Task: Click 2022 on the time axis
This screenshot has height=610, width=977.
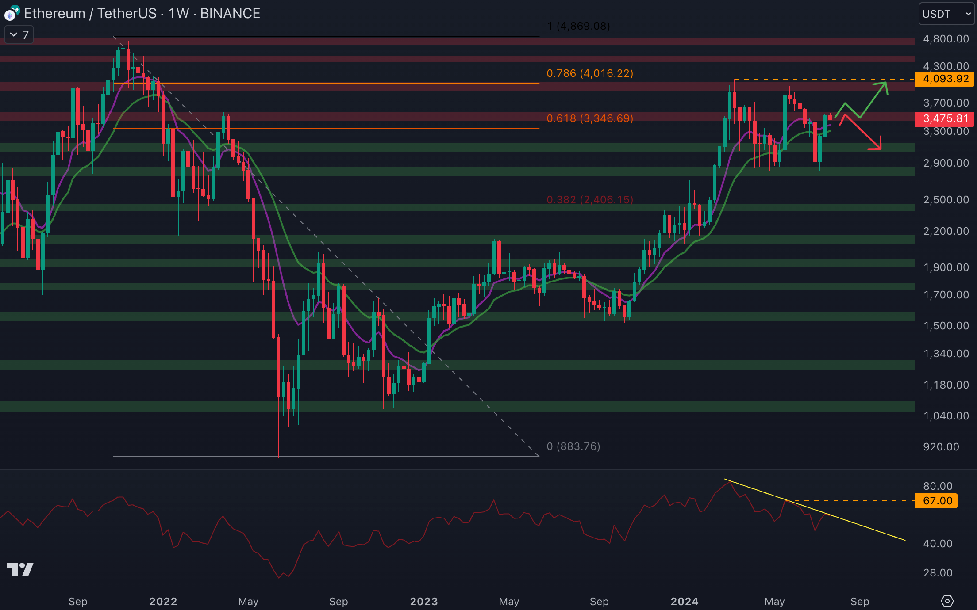Action: (163, 601)
